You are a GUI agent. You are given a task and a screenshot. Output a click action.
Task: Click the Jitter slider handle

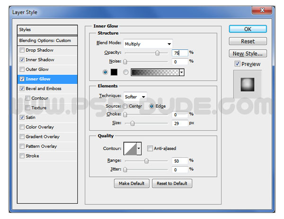click(125, 170)
